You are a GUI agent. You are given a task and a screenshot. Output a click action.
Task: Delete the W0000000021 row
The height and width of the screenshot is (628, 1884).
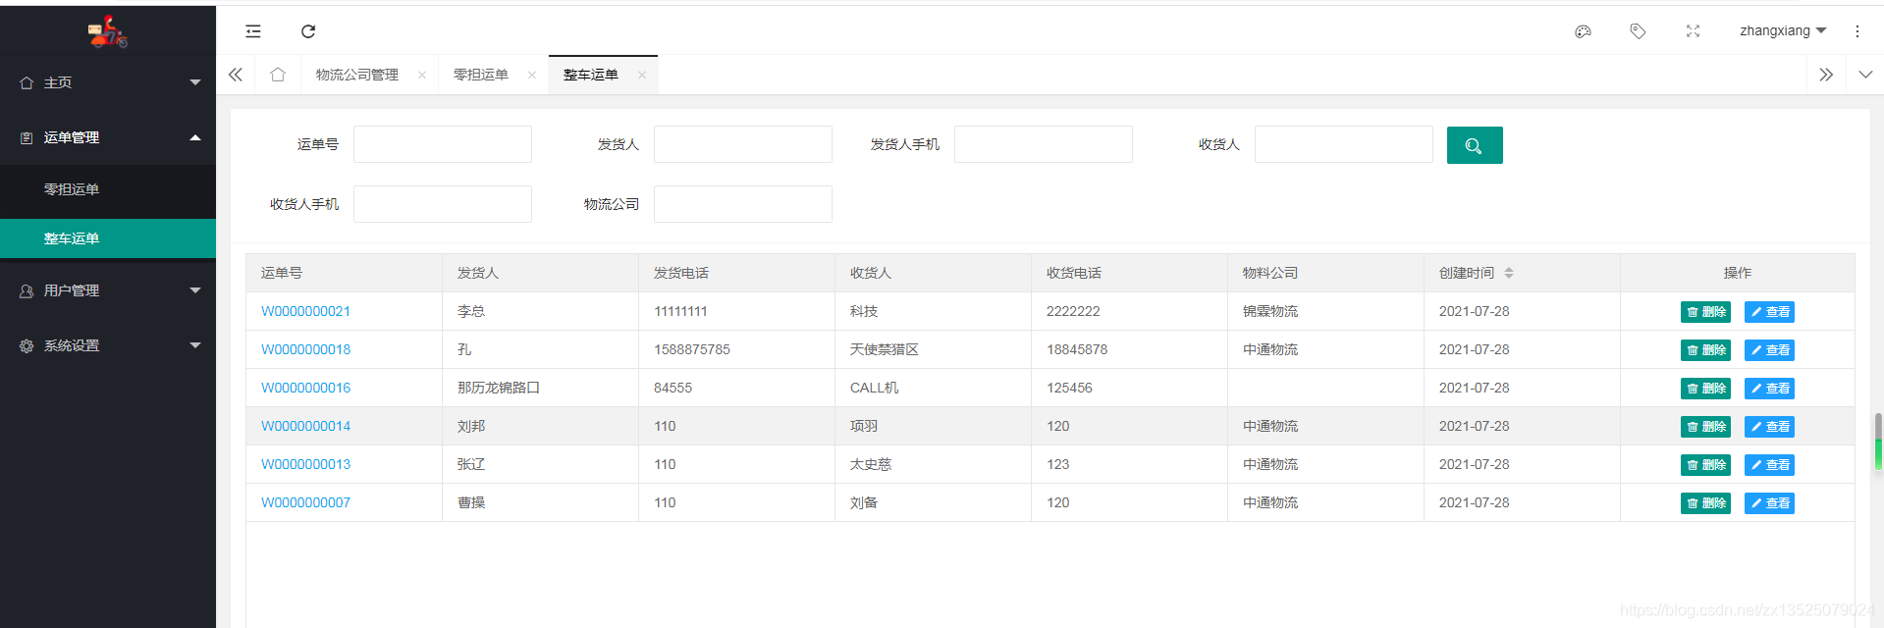[x=1705, y=312]
